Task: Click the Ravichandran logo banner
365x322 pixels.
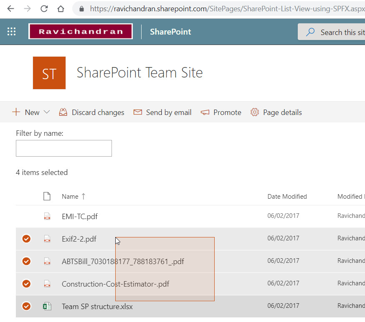Action: 81,32
